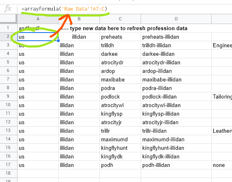
Task: Click the cell with 'kíngflyhunt'
Action: (x=120, y=148)
